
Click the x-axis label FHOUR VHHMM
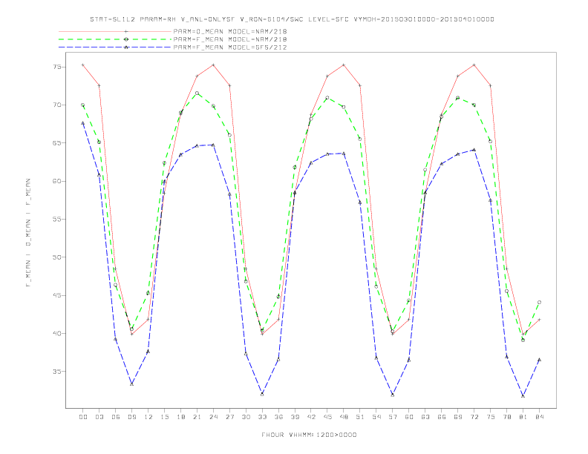coord(309,435)
